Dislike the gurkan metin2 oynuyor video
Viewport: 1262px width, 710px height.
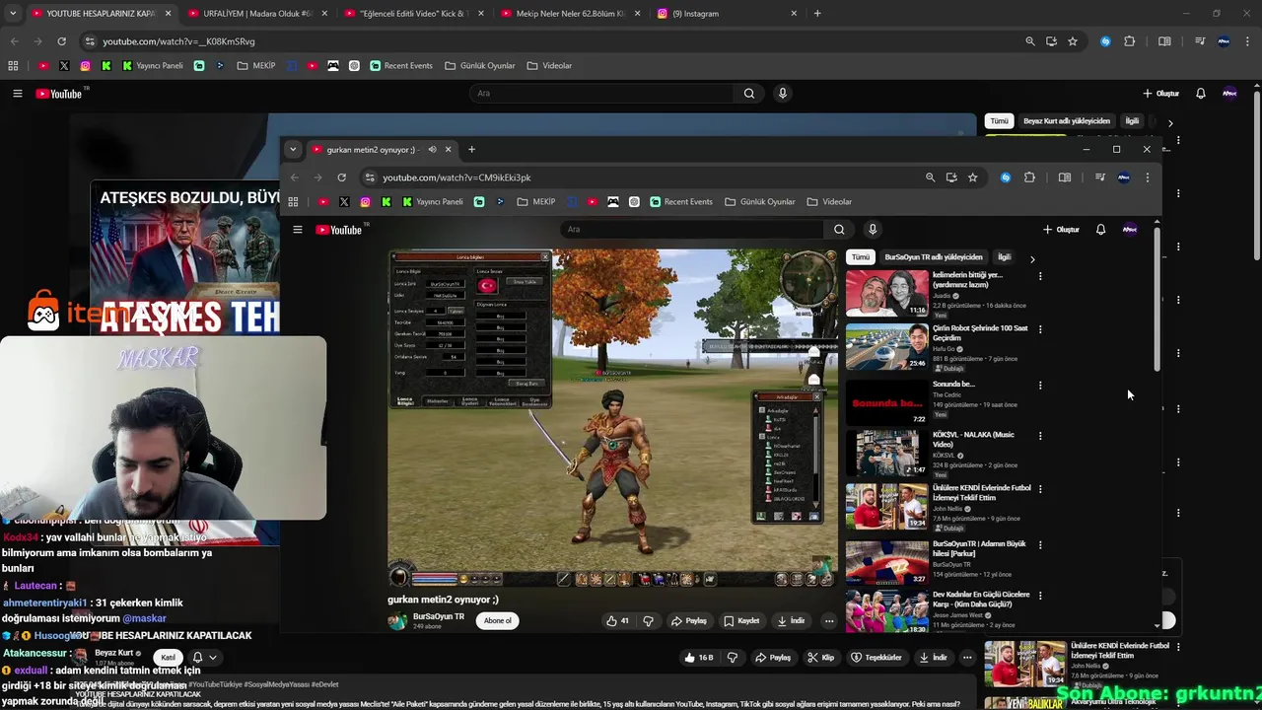[x=648, y=620]
